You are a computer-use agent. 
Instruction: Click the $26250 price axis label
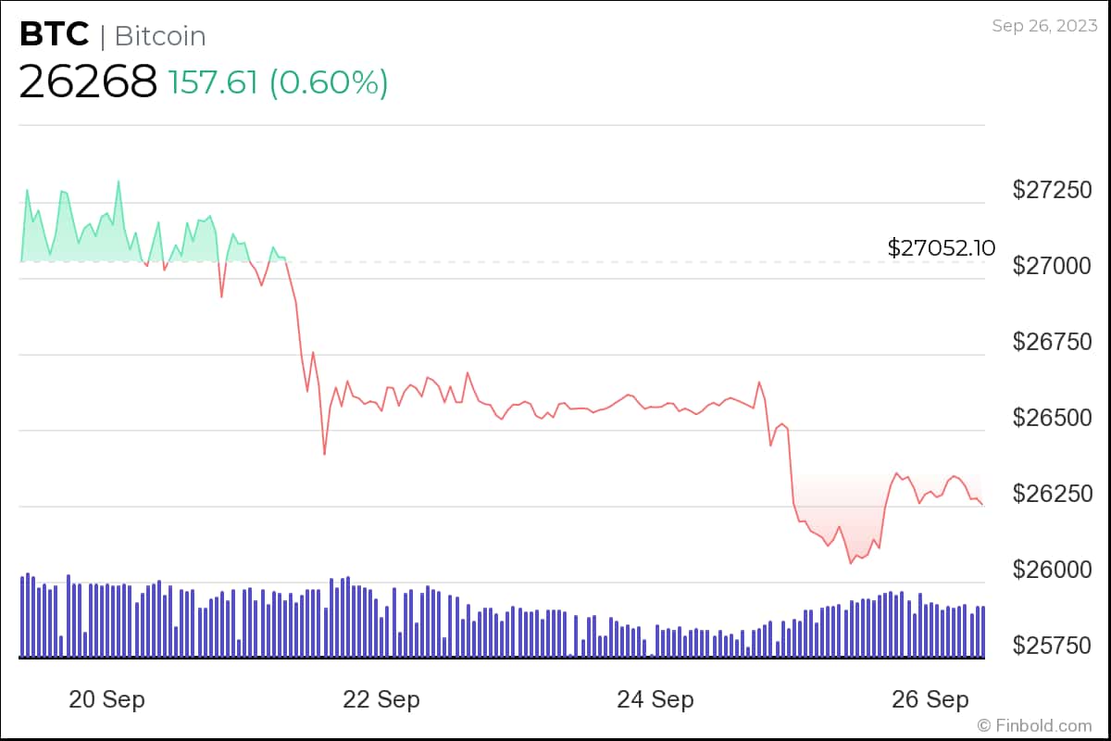click(1051, 494)
